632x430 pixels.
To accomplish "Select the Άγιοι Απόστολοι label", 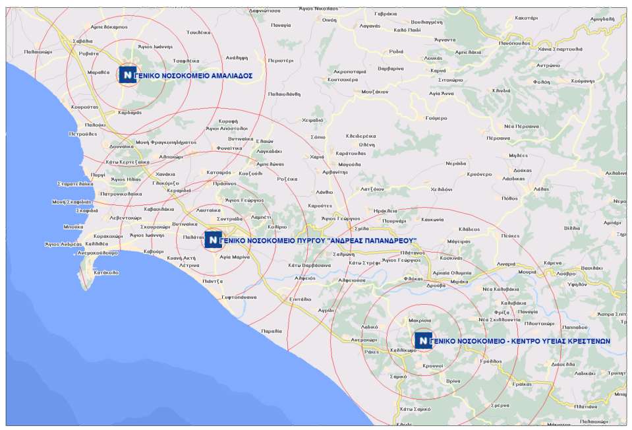I will click(227, 128).
